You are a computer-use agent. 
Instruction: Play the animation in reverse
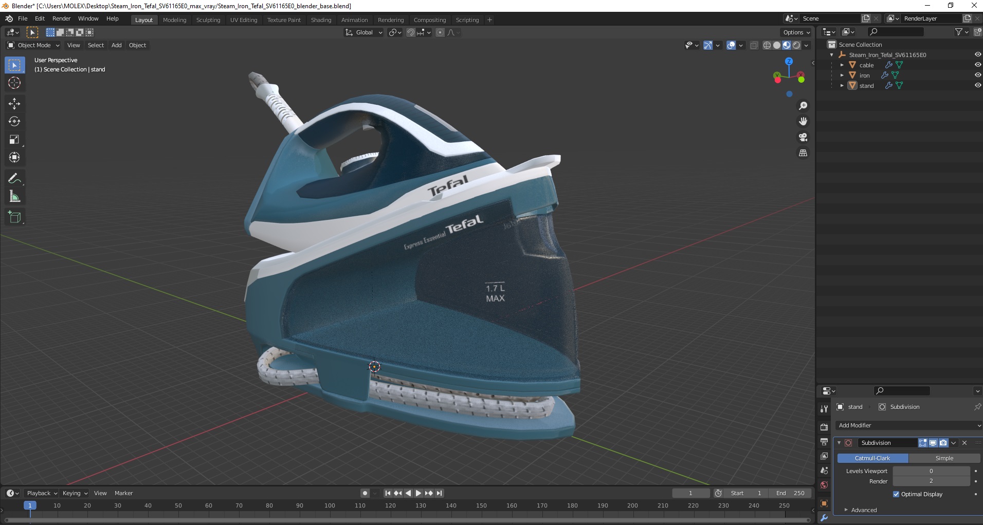point(408,493)
